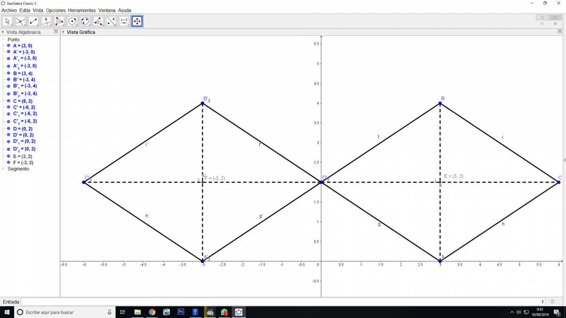Screen dimensions: 566x318
Task: Open the Vista menu
Action: pyautogui.click(x=38, y=10)
